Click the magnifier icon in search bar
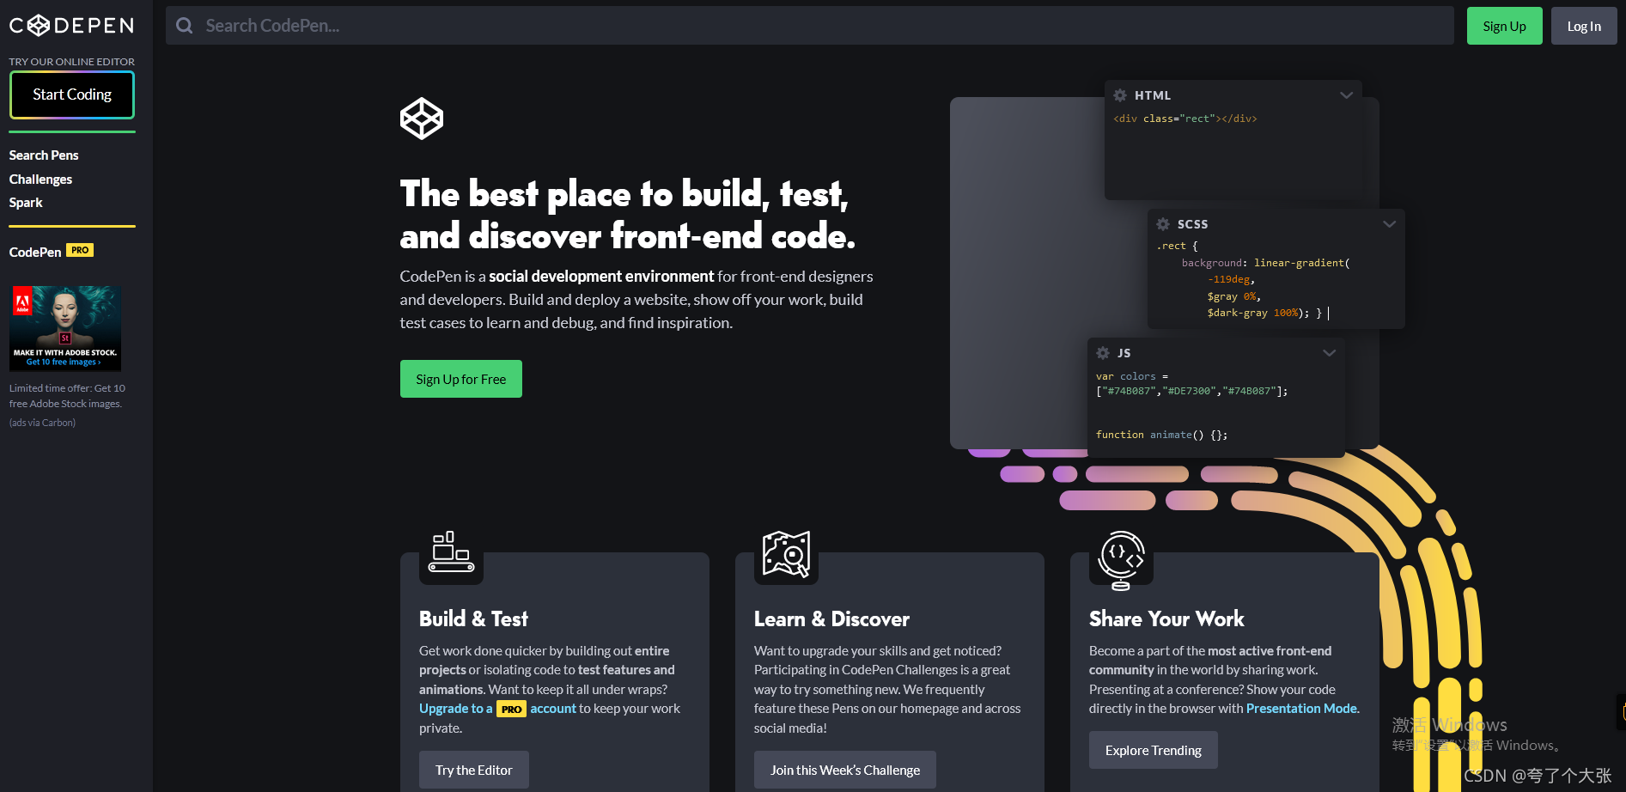 pyautogui.click(x=185, y=26)
